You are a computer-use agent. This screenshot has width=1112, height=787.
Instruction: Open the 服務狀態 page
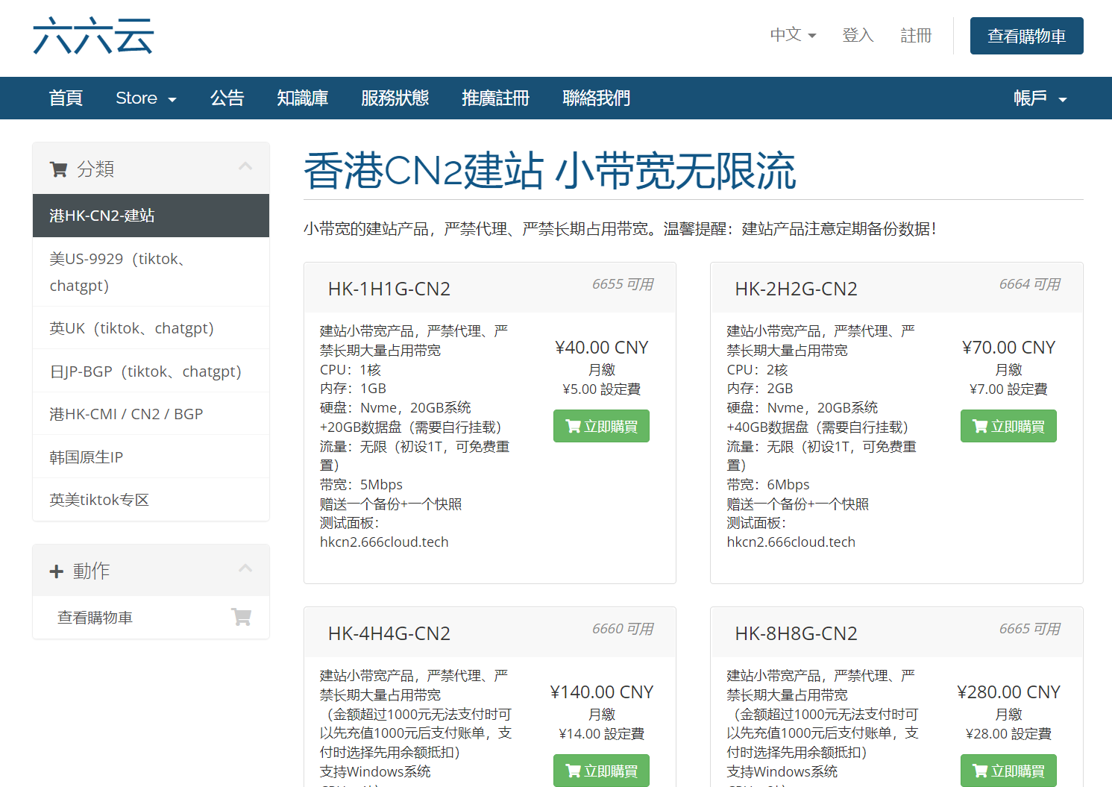click(x=395, y=98)
